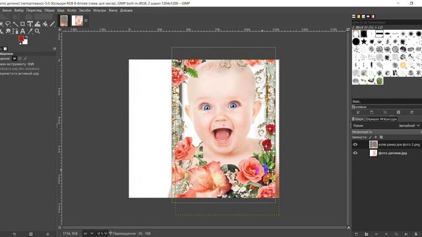422x237 pixels.
Task: Create new layer group folder button
Action: pyautogui.click(x=367, y=234)
